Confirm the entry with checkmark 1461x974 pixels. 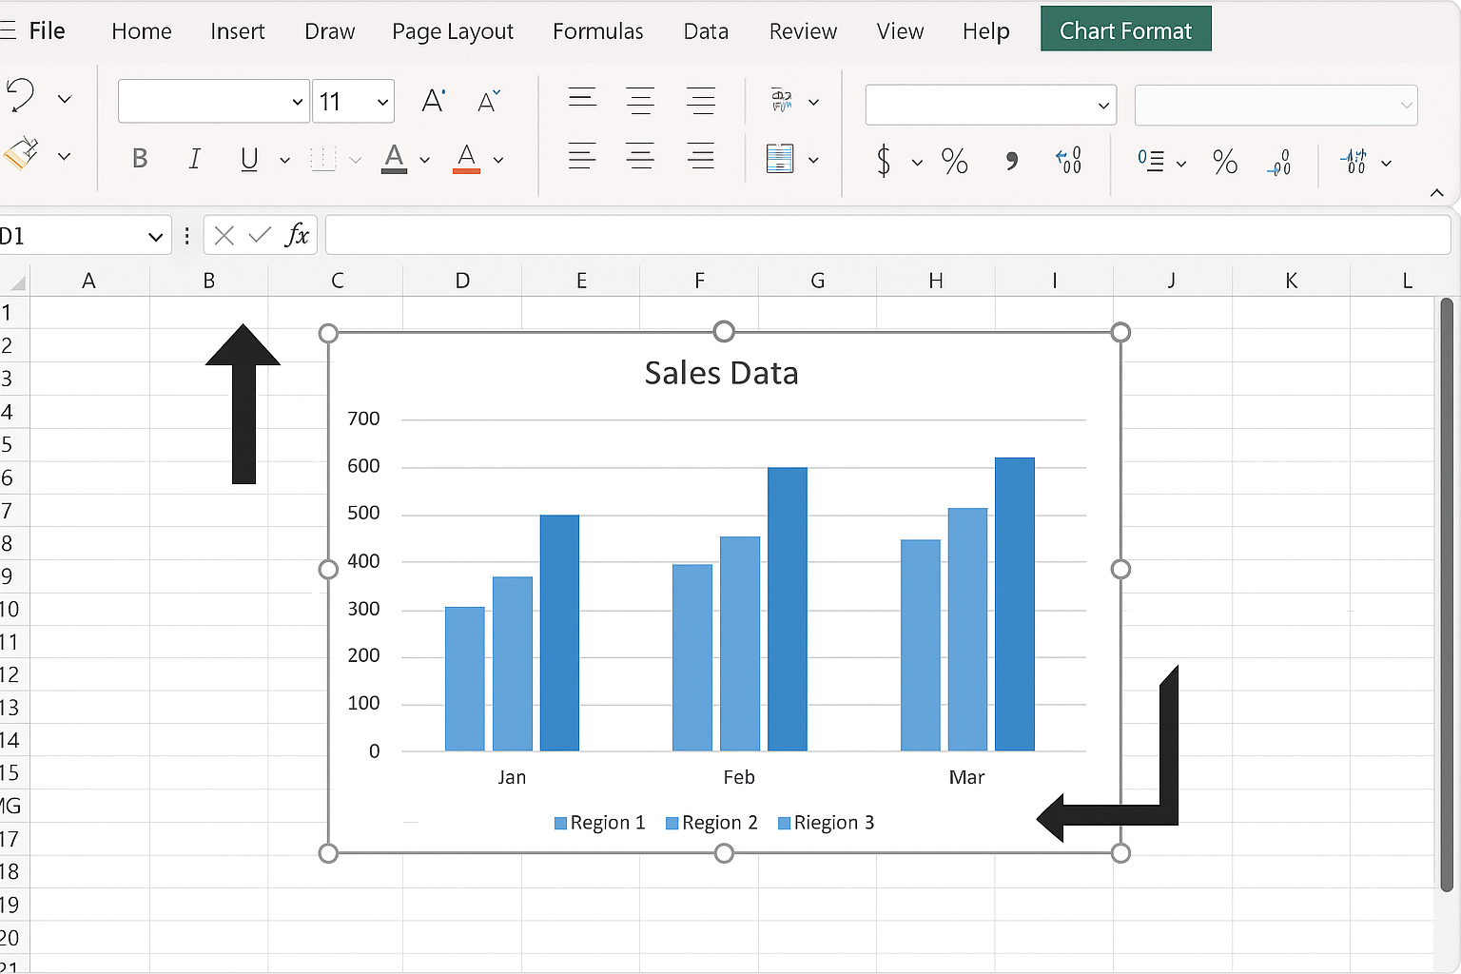tap(260, 234)
